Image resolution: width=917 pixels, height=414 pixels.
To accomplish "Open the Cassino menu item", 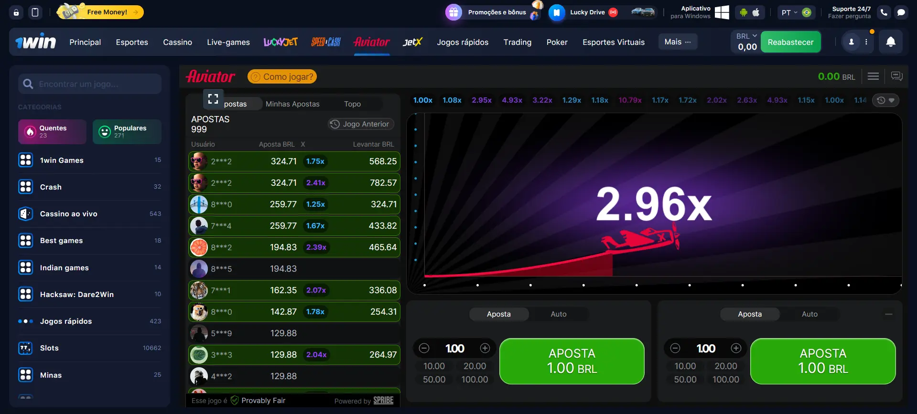I will point(177,42).
